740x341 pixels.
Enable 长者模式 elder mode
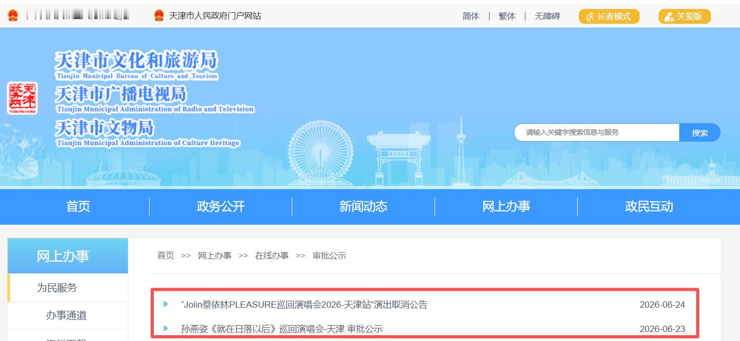tap(609, 16)
